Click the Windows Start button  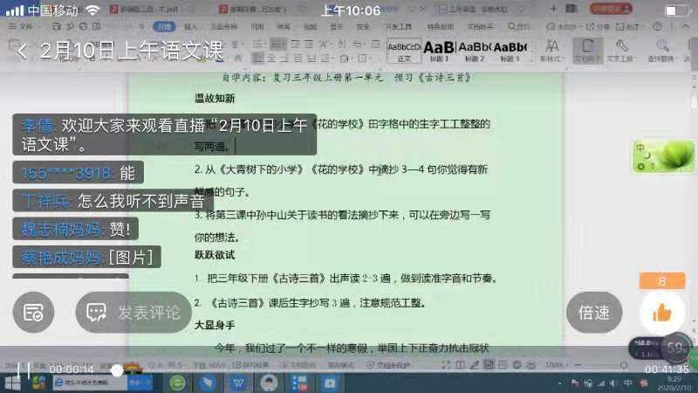pos(12,382)
